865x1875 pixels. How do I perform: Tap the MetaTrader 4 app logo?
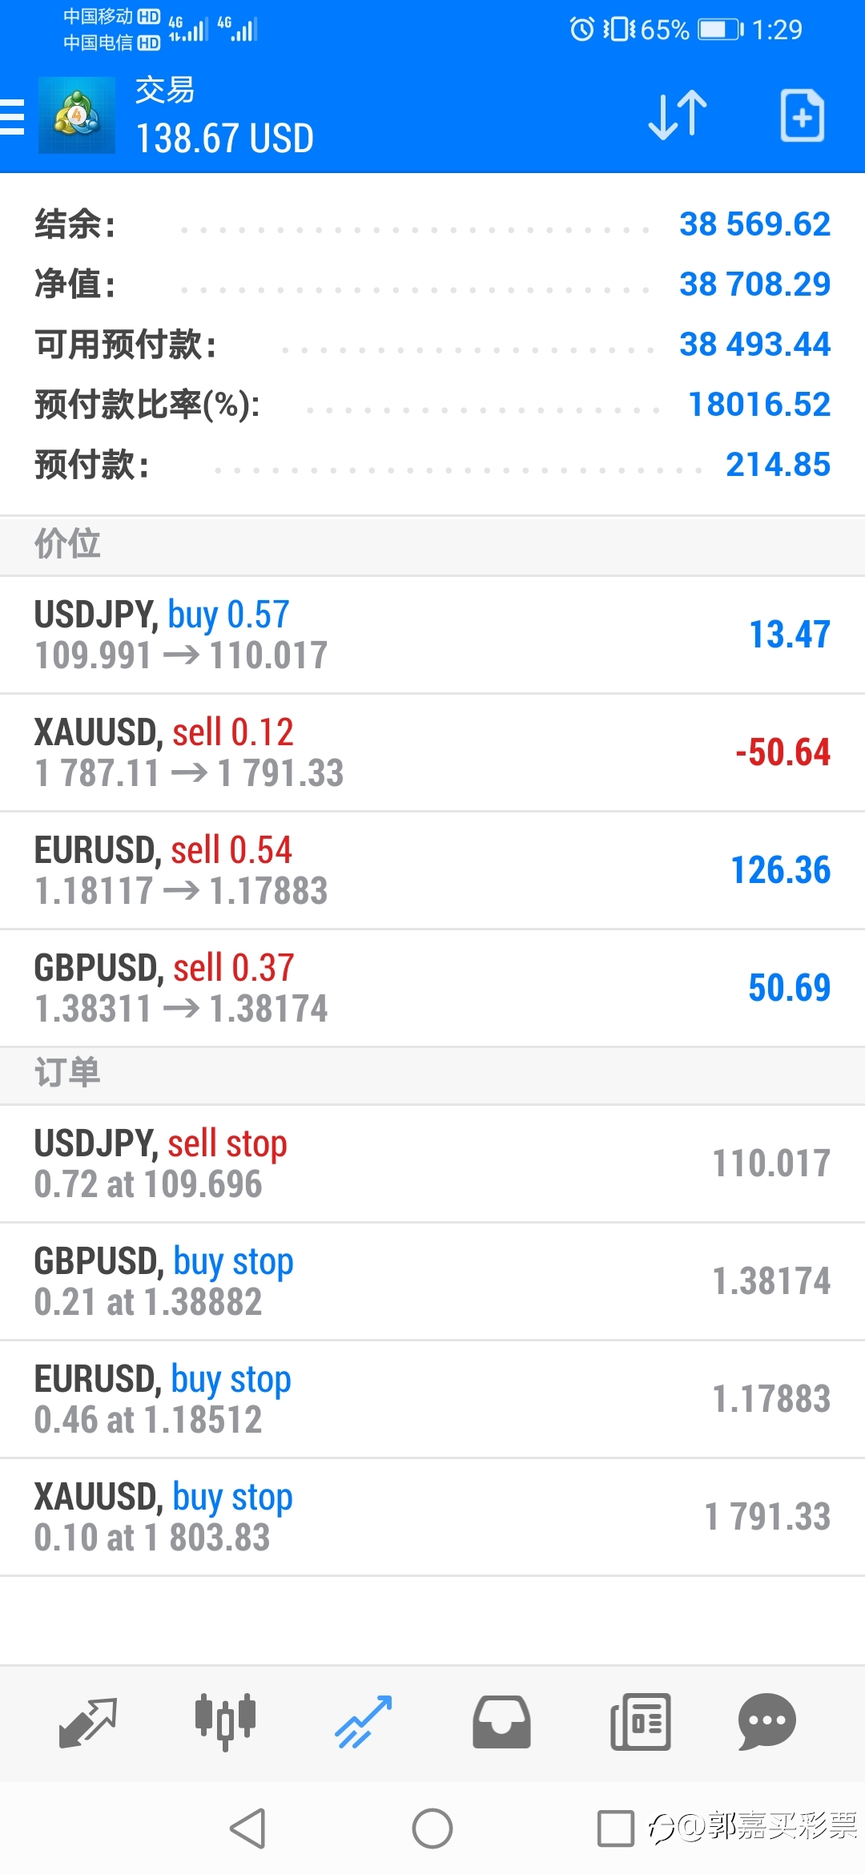pos(77,115)
